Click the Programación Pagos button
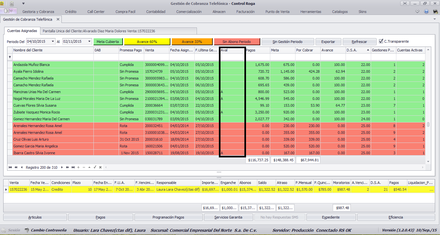Viewport: 440px width, 235px height. [x=168, y=217]
